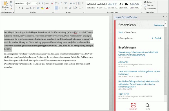Go to the Start breadcrumb link

click(x=121, y=32)
